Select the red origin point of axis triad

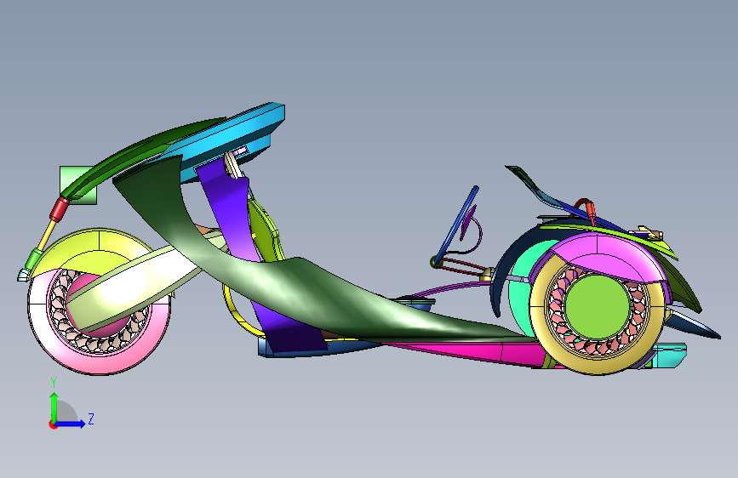click(x=52, y=424)
